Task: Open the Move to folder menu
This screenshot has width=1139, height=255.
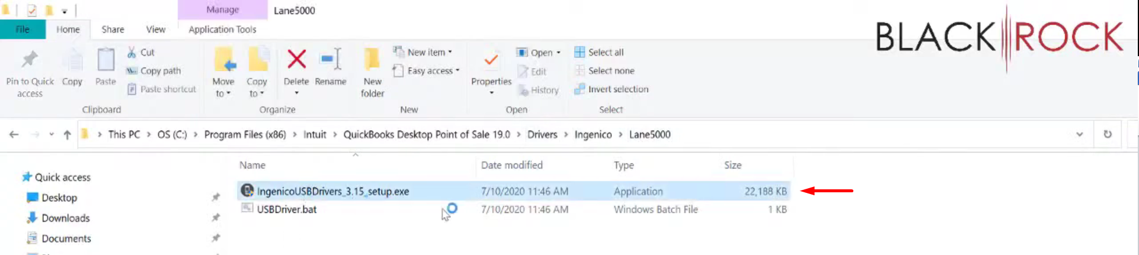Action: click(223, 73)
